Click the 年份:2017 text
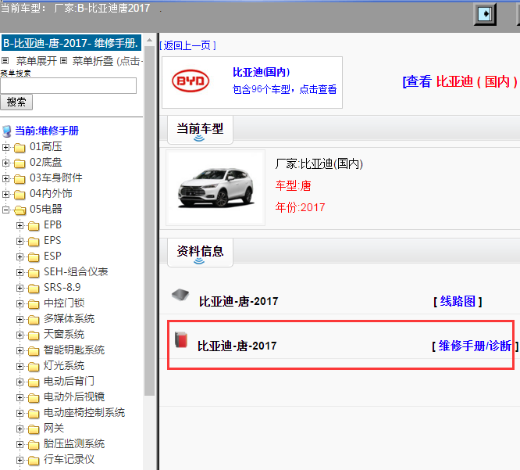The image size is (520, 470). tap(300, 207)
